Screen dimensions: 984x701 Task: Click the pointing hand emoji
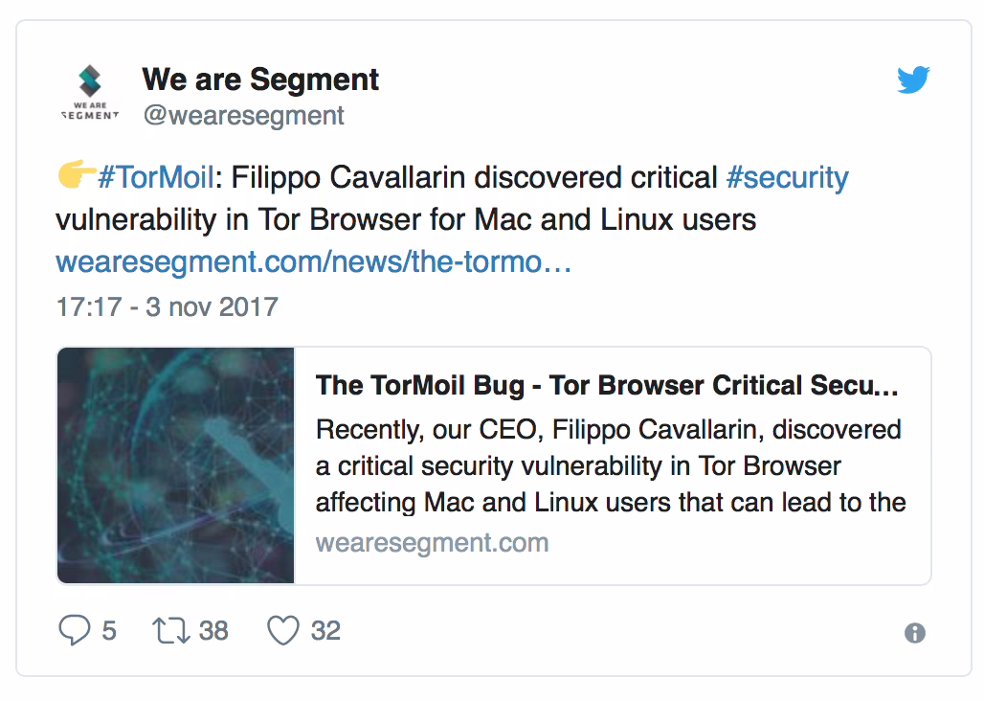(x=76, y=175)
